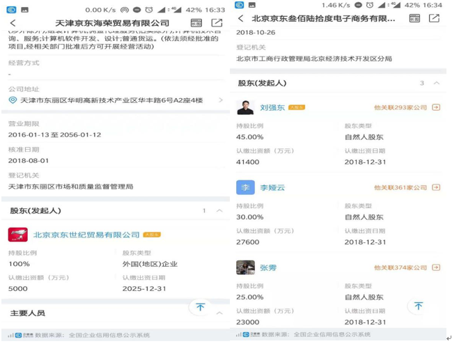Tap location pin icon beside 天津市东丽区 address
Viewport: 459px width, 346px height.
pos(13,100)
